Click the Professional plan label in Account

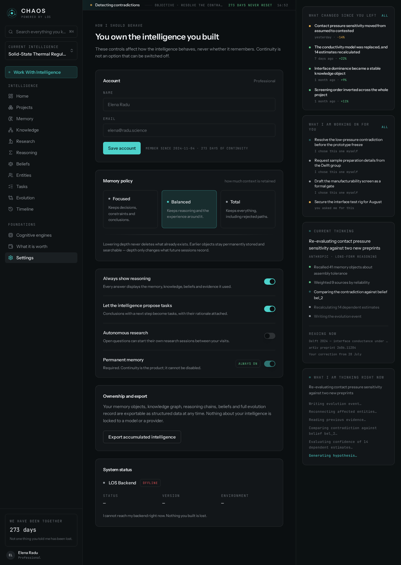[x=264, y=81]
